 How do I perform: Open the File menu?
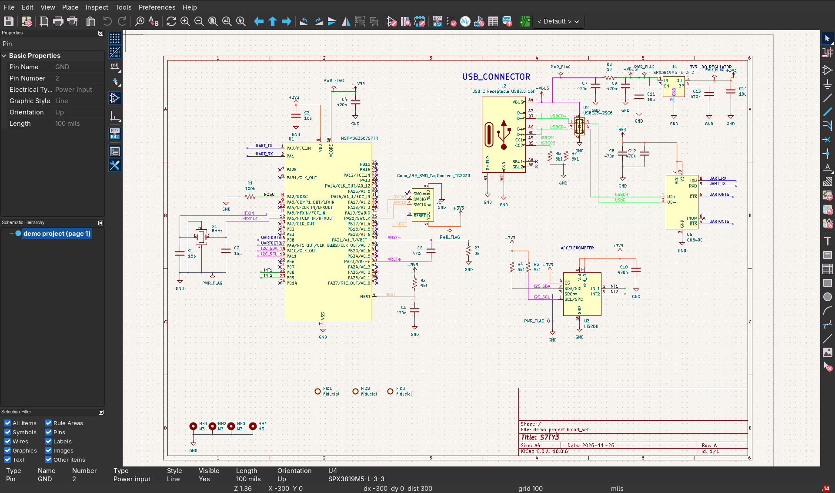point(9,7)
